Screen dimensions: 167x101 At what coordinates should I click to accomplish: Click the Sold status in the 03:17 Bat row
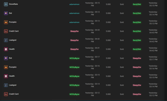(x=122, y=58)
